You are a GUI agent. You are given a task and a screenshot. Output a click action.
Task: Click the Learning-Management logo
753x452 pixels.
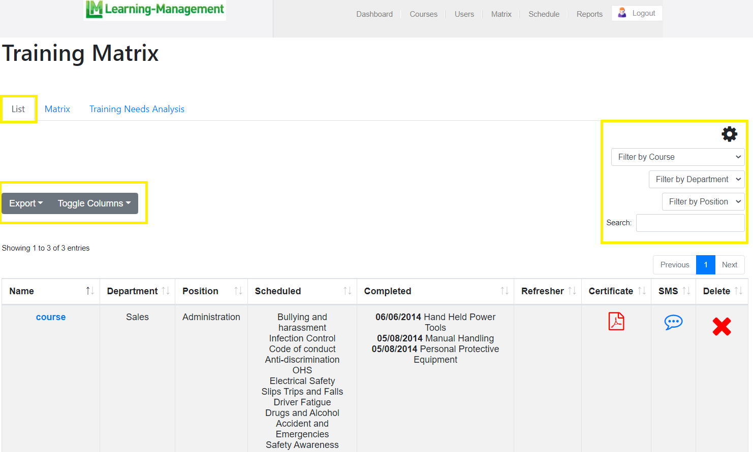point(155,9)
